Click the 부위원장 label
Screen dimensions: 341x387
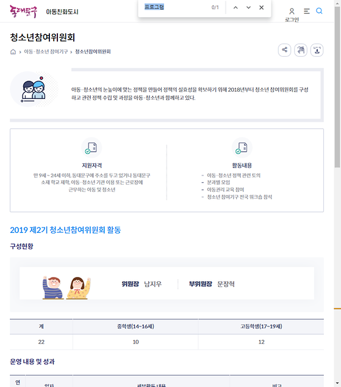point(201,284)
